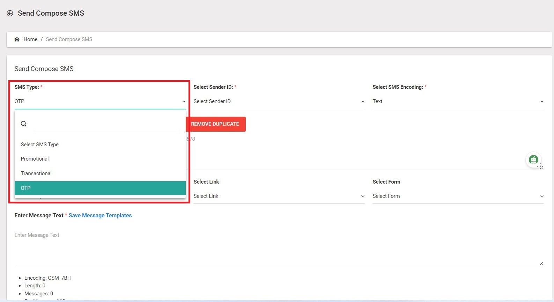The image size is (554, 302).
Task: Select the highlighted OTP option
Action: (100, 188)
